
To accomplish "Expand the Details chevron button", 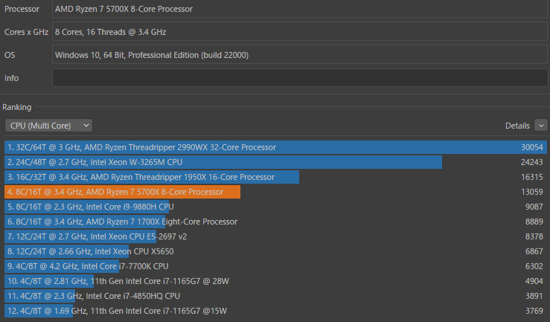I will tap(541, 126).
